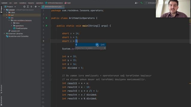Open Project panel settings gear
This screenshot has height=107, width=191.
click(x=36, y=7)
